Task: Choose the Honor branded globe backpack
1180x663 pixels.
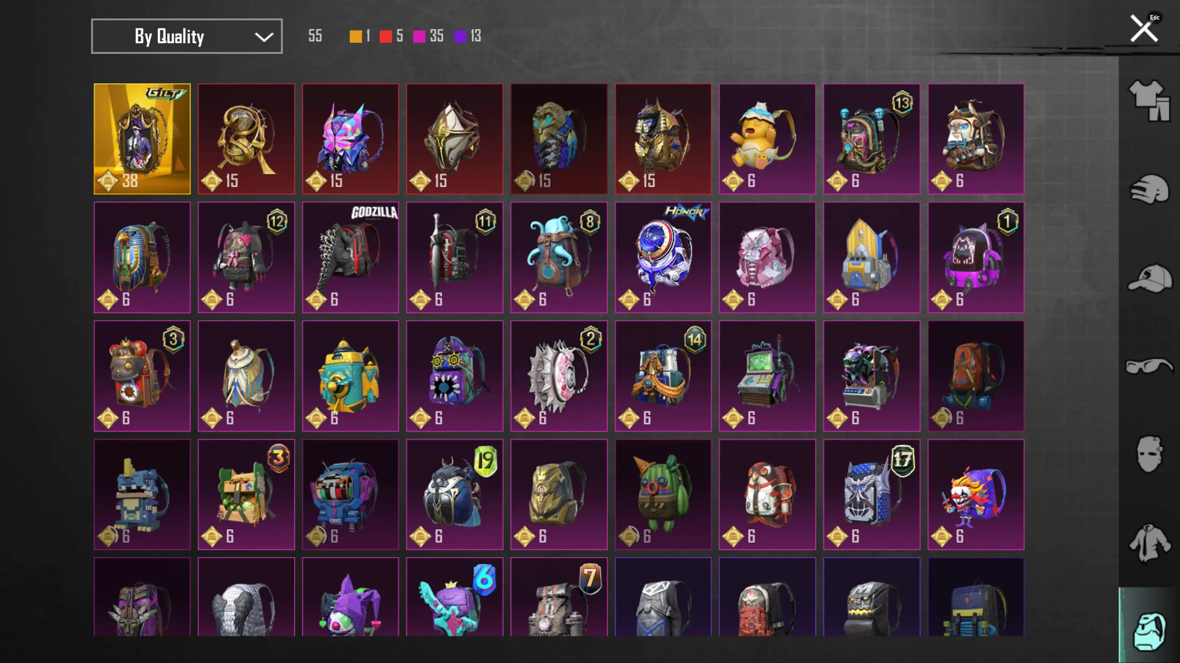Action: pos(663,257)
